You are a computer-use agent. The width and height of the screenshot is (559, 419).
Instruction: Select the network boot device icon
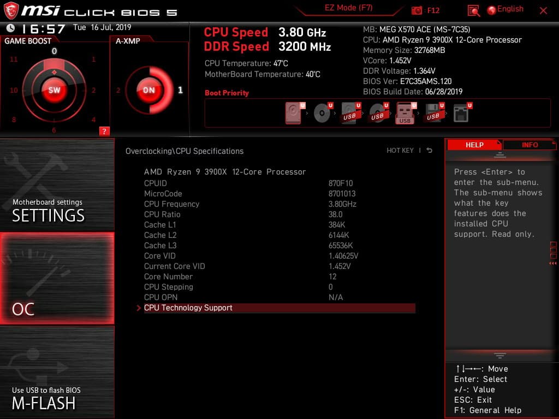coord(462,113)
